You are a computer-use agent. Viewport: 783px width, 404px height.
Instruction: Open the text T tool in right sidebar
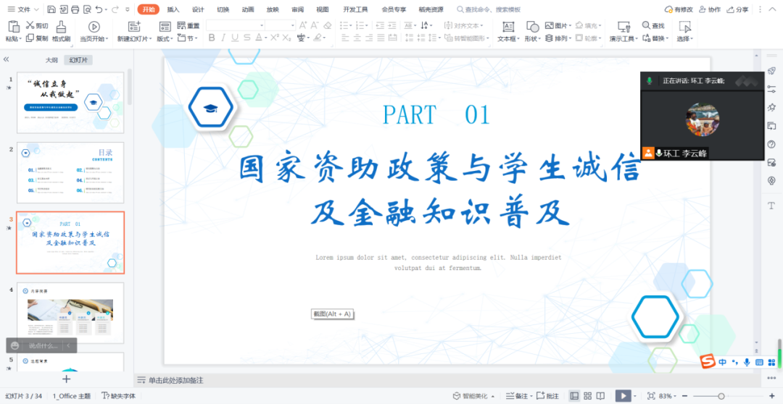771,206
